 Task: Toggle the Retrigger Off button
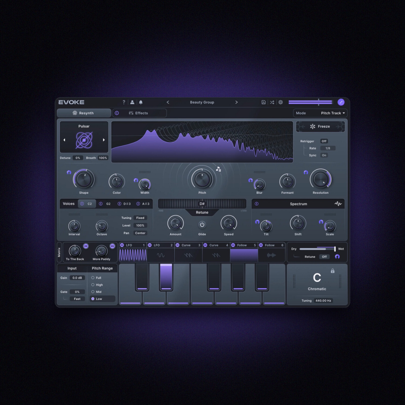[x=324, y=141]
